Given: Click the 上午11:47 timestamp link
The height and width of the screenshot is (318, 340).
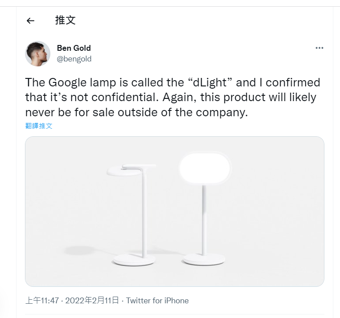Looking at the screenshot, I should (42, 301).
